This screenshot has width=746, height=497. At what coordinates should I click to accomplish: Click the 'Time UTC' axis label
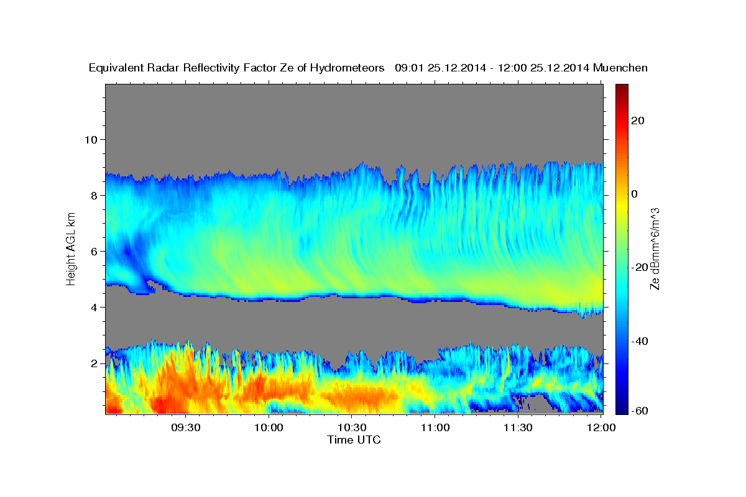click(354, 440)
